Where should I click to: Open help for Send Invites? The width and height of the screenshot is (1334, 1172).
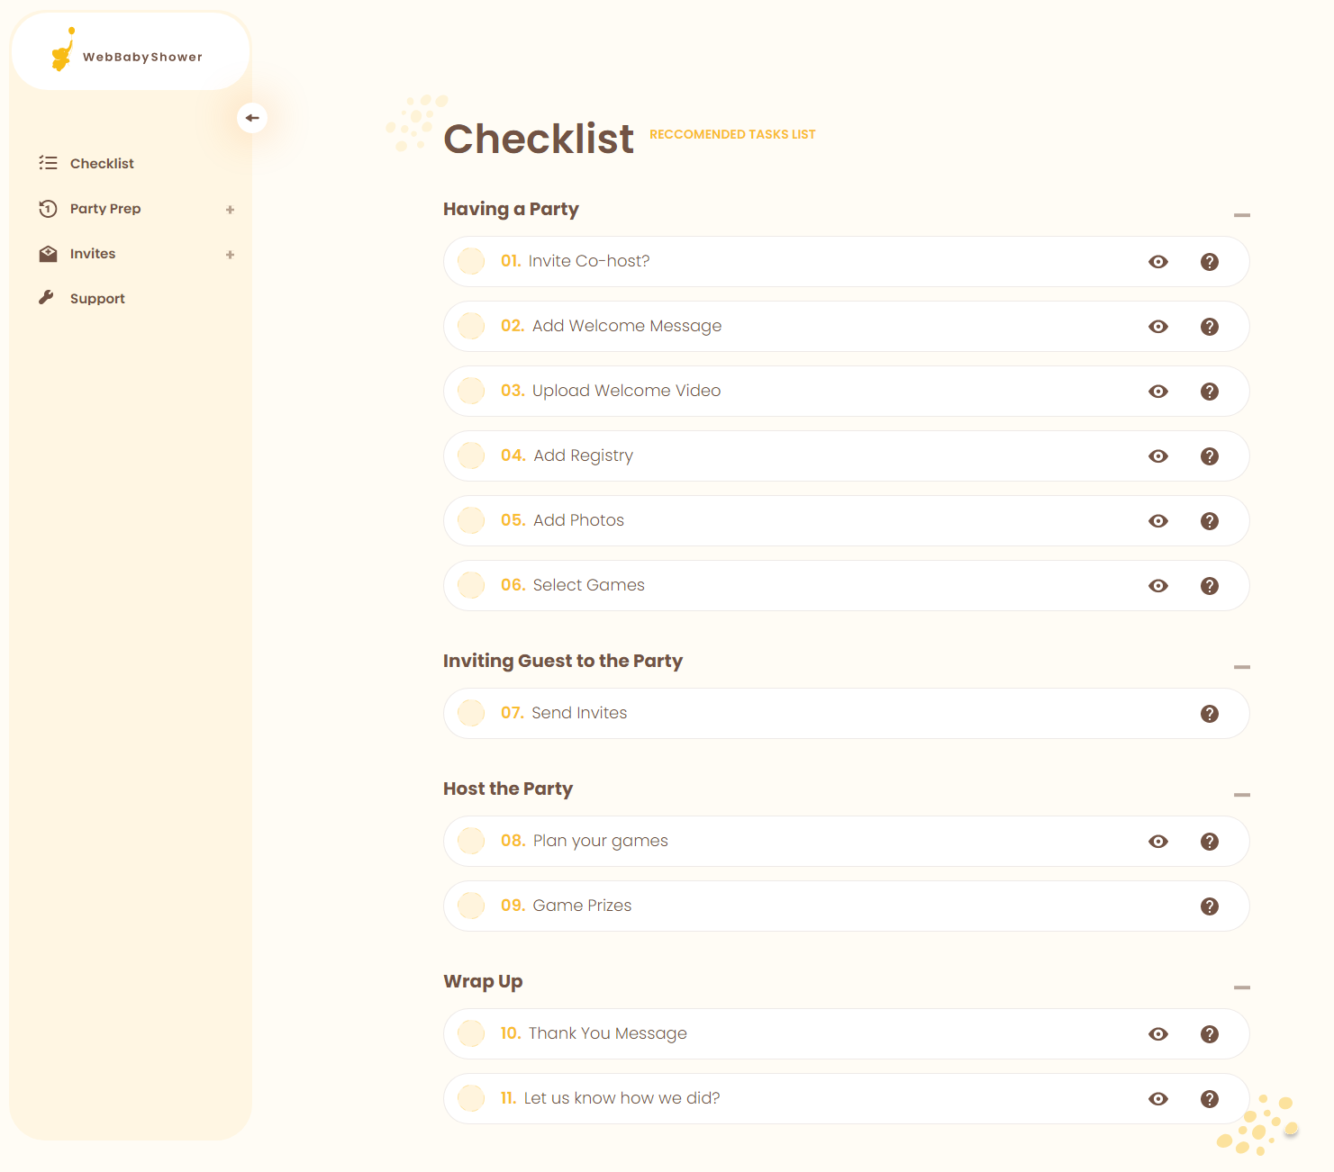pyautogui.click(x=1210, y=714)
